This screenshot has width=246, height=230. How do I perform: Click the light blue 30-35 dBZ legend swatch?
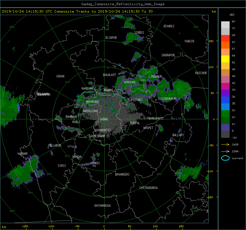(225, 107)
